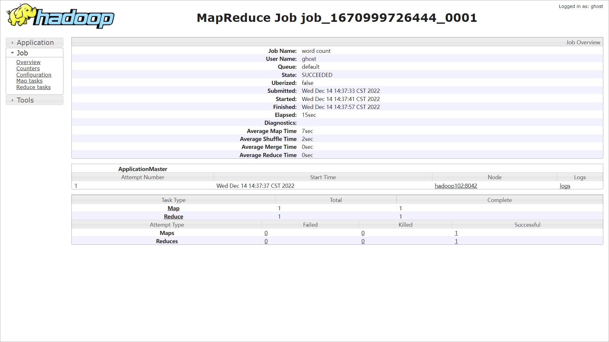Click the Map task type link
This screenshot has width=609, height=342.
(x=174, y=208)
